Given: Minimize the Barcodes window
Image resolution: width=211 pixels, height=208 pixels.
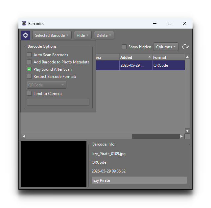Looking at the screenshot, I should [x=155, y=23].
